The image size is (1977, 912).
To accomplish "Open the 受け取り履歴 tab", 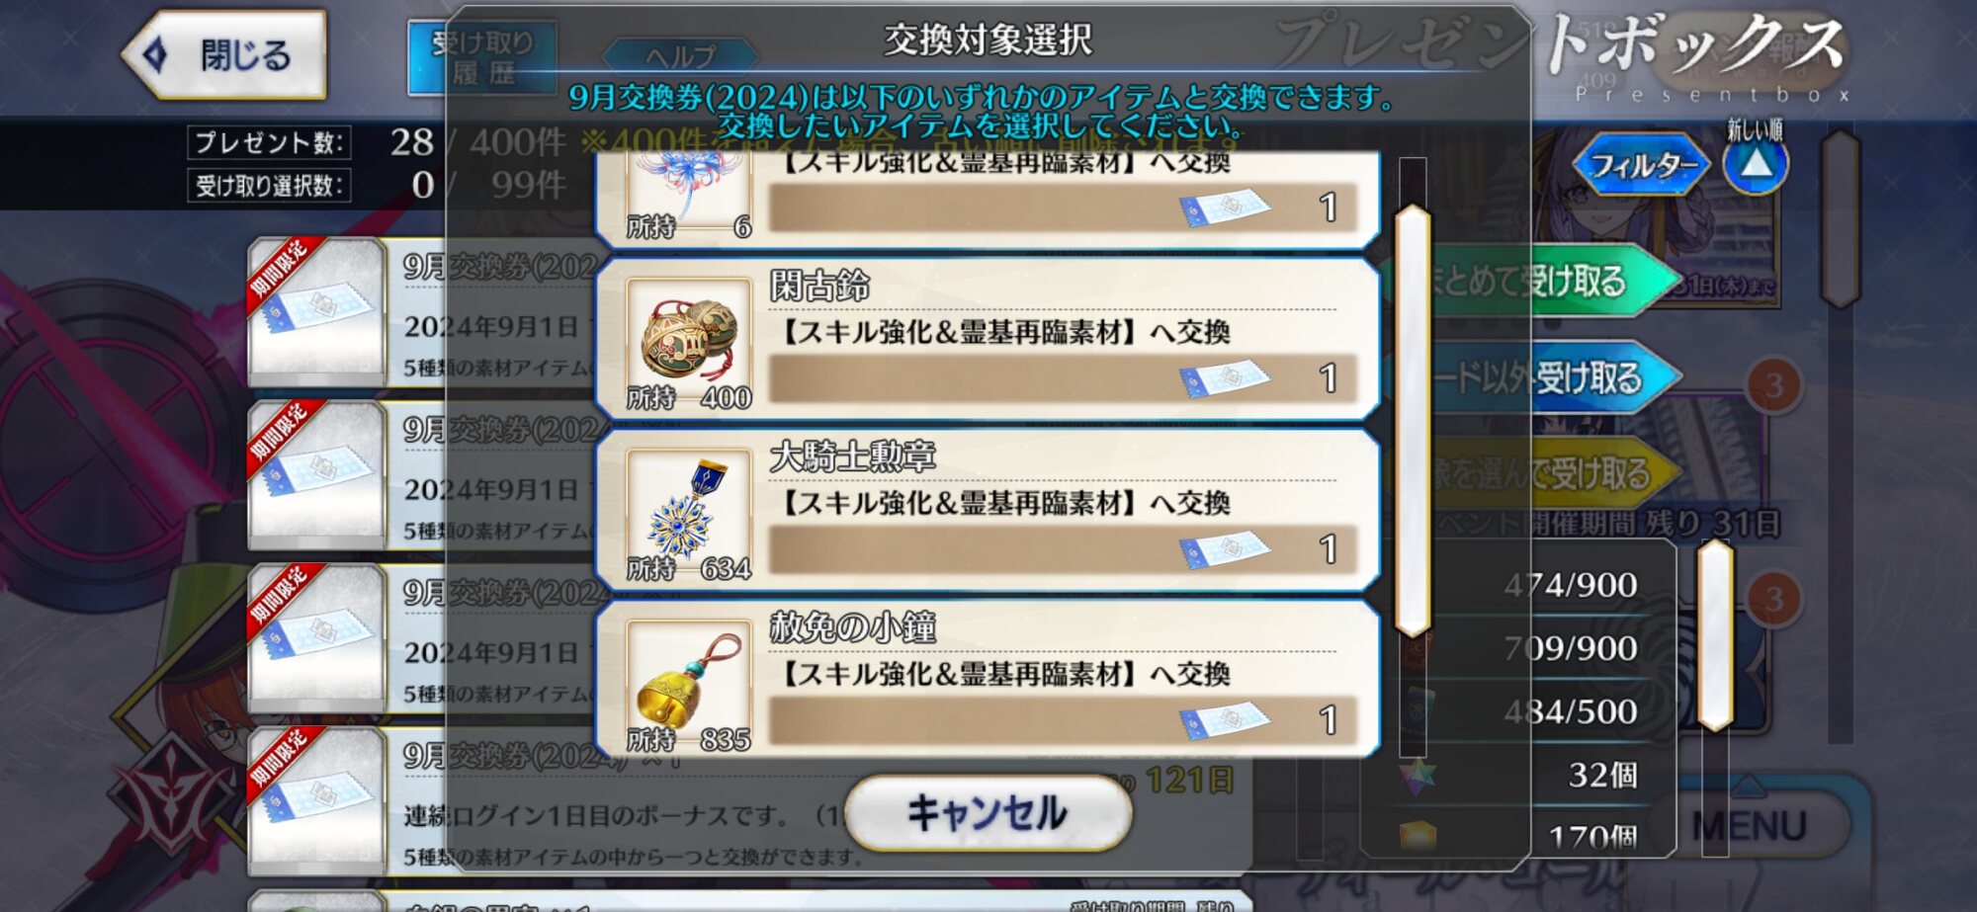I will click(482, 58).
